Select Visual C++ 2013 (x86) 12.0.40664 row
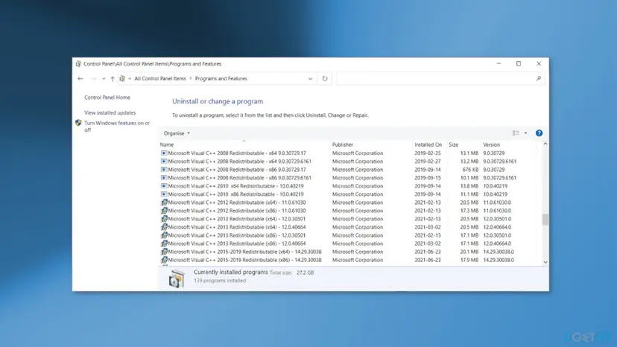The height and width of the screenshot is (347, 617). (347, 244)
